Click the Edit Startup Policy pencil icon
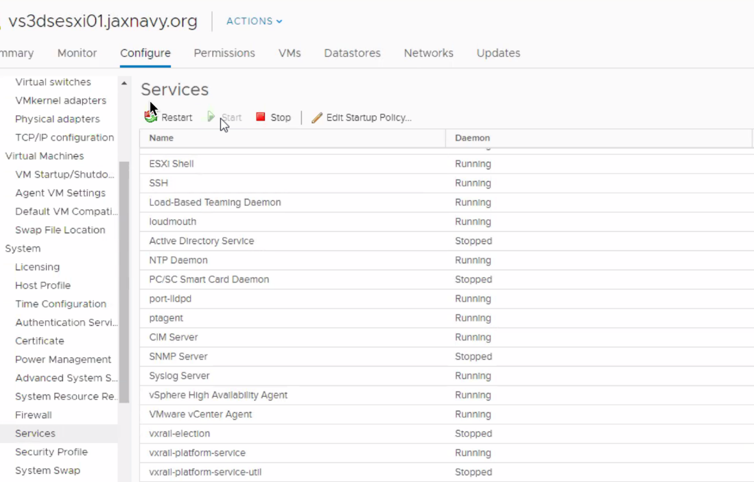The image size is (754, 482). click(x=316, y=117)
